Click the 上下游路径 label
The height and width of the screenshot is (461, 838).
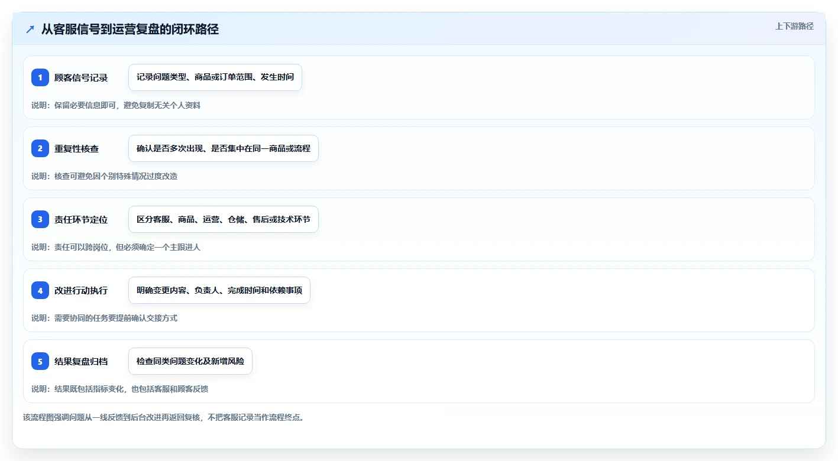click(x=794, y=26)
